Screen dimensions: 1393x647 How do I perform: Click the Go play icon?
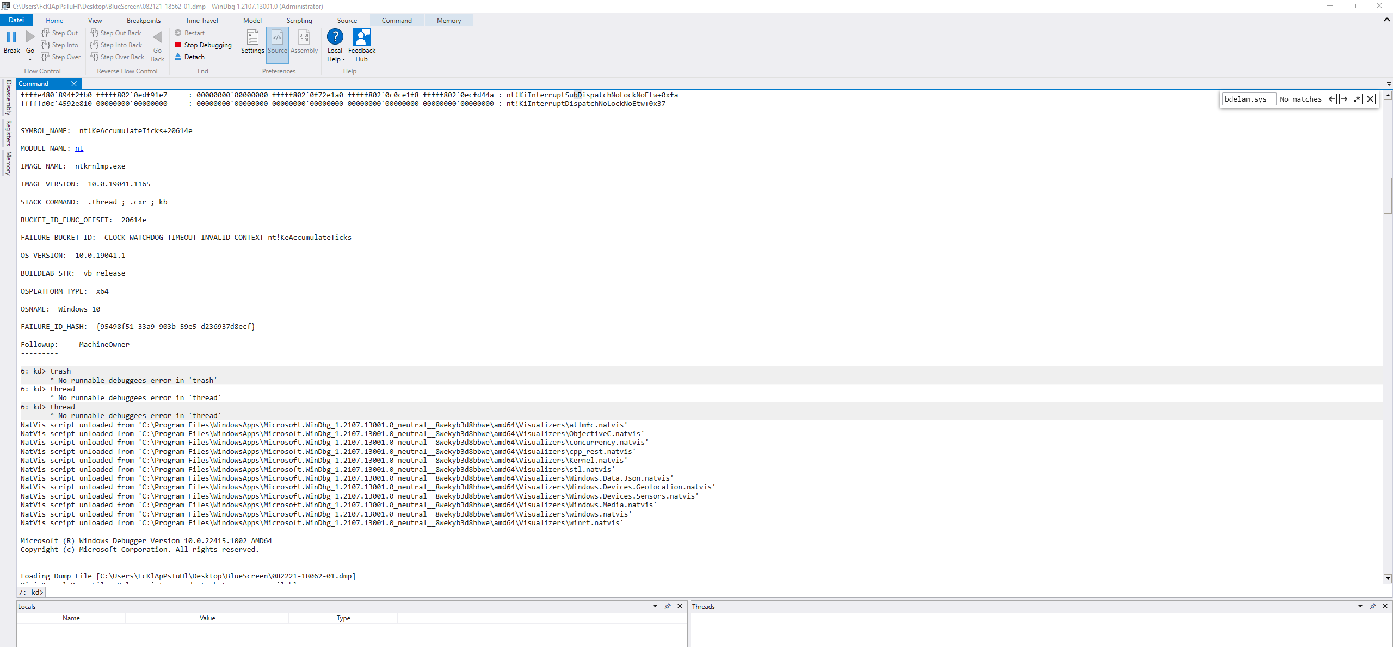(x=30, y=37)
